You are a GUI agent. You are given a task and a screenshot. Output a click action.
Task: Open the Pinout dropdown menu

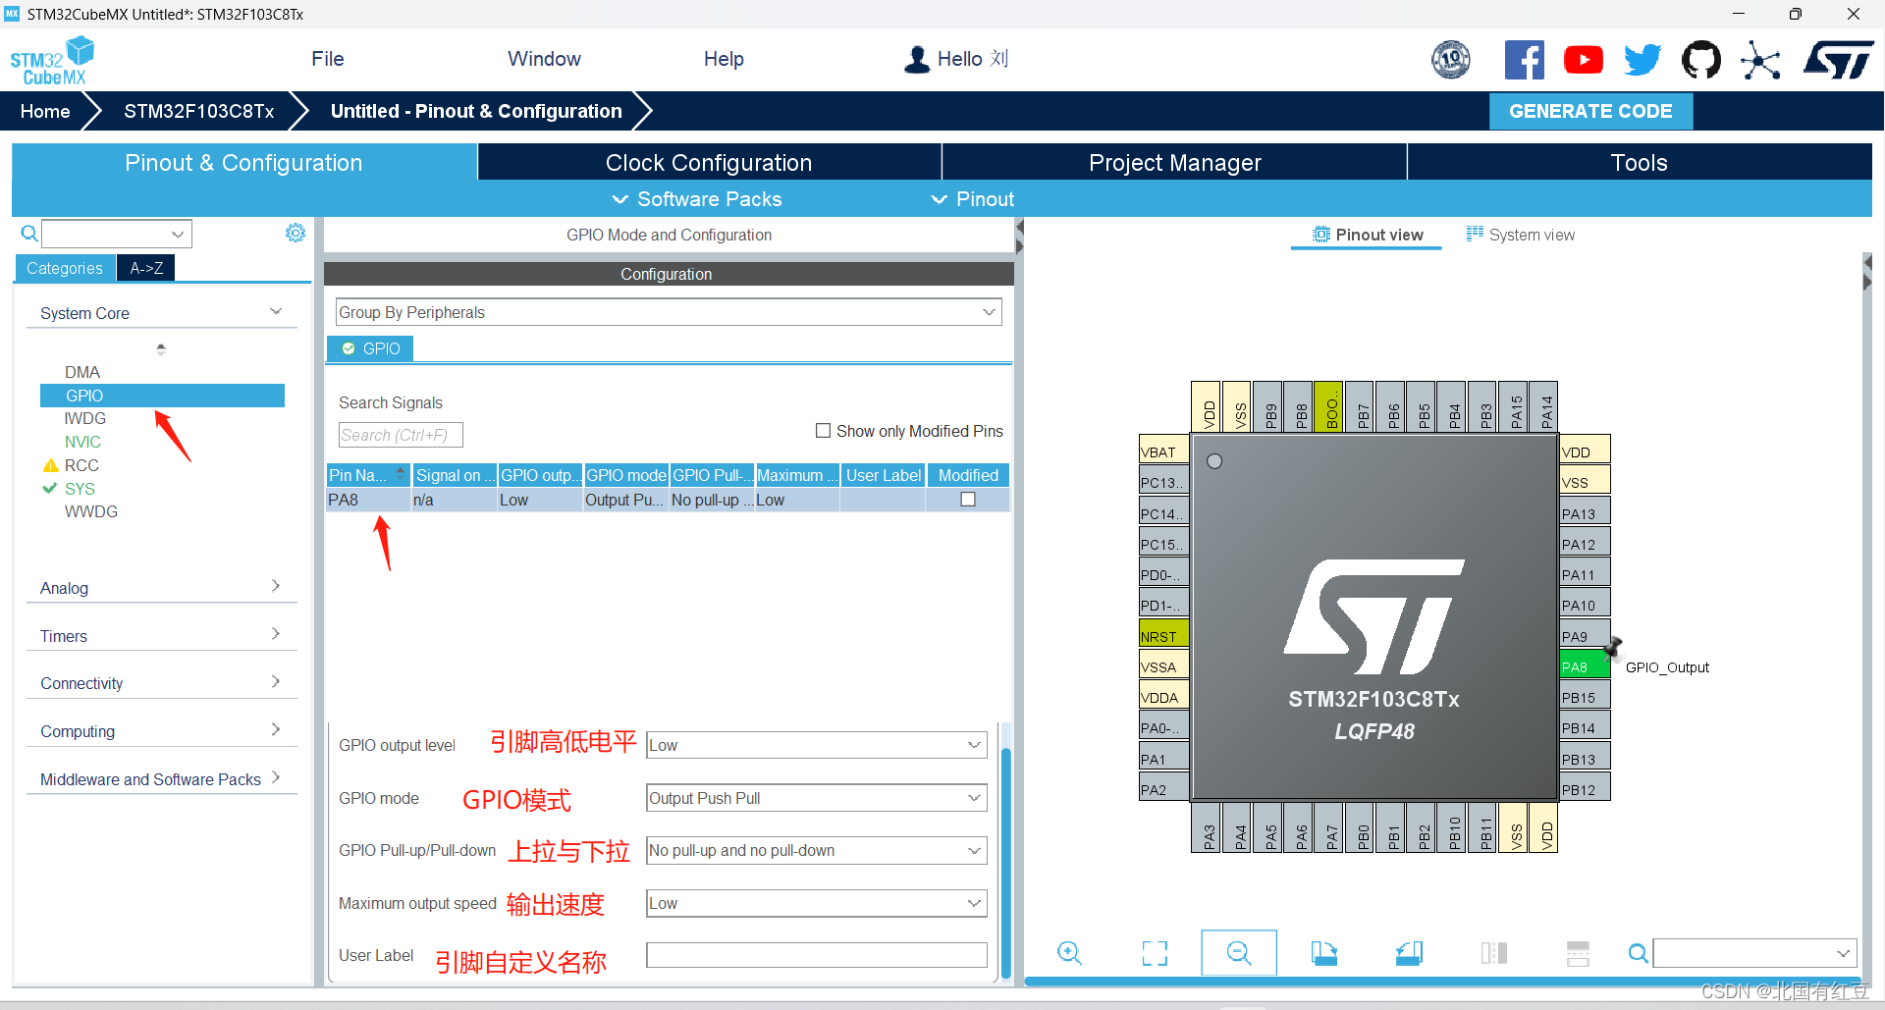[972, 199]
